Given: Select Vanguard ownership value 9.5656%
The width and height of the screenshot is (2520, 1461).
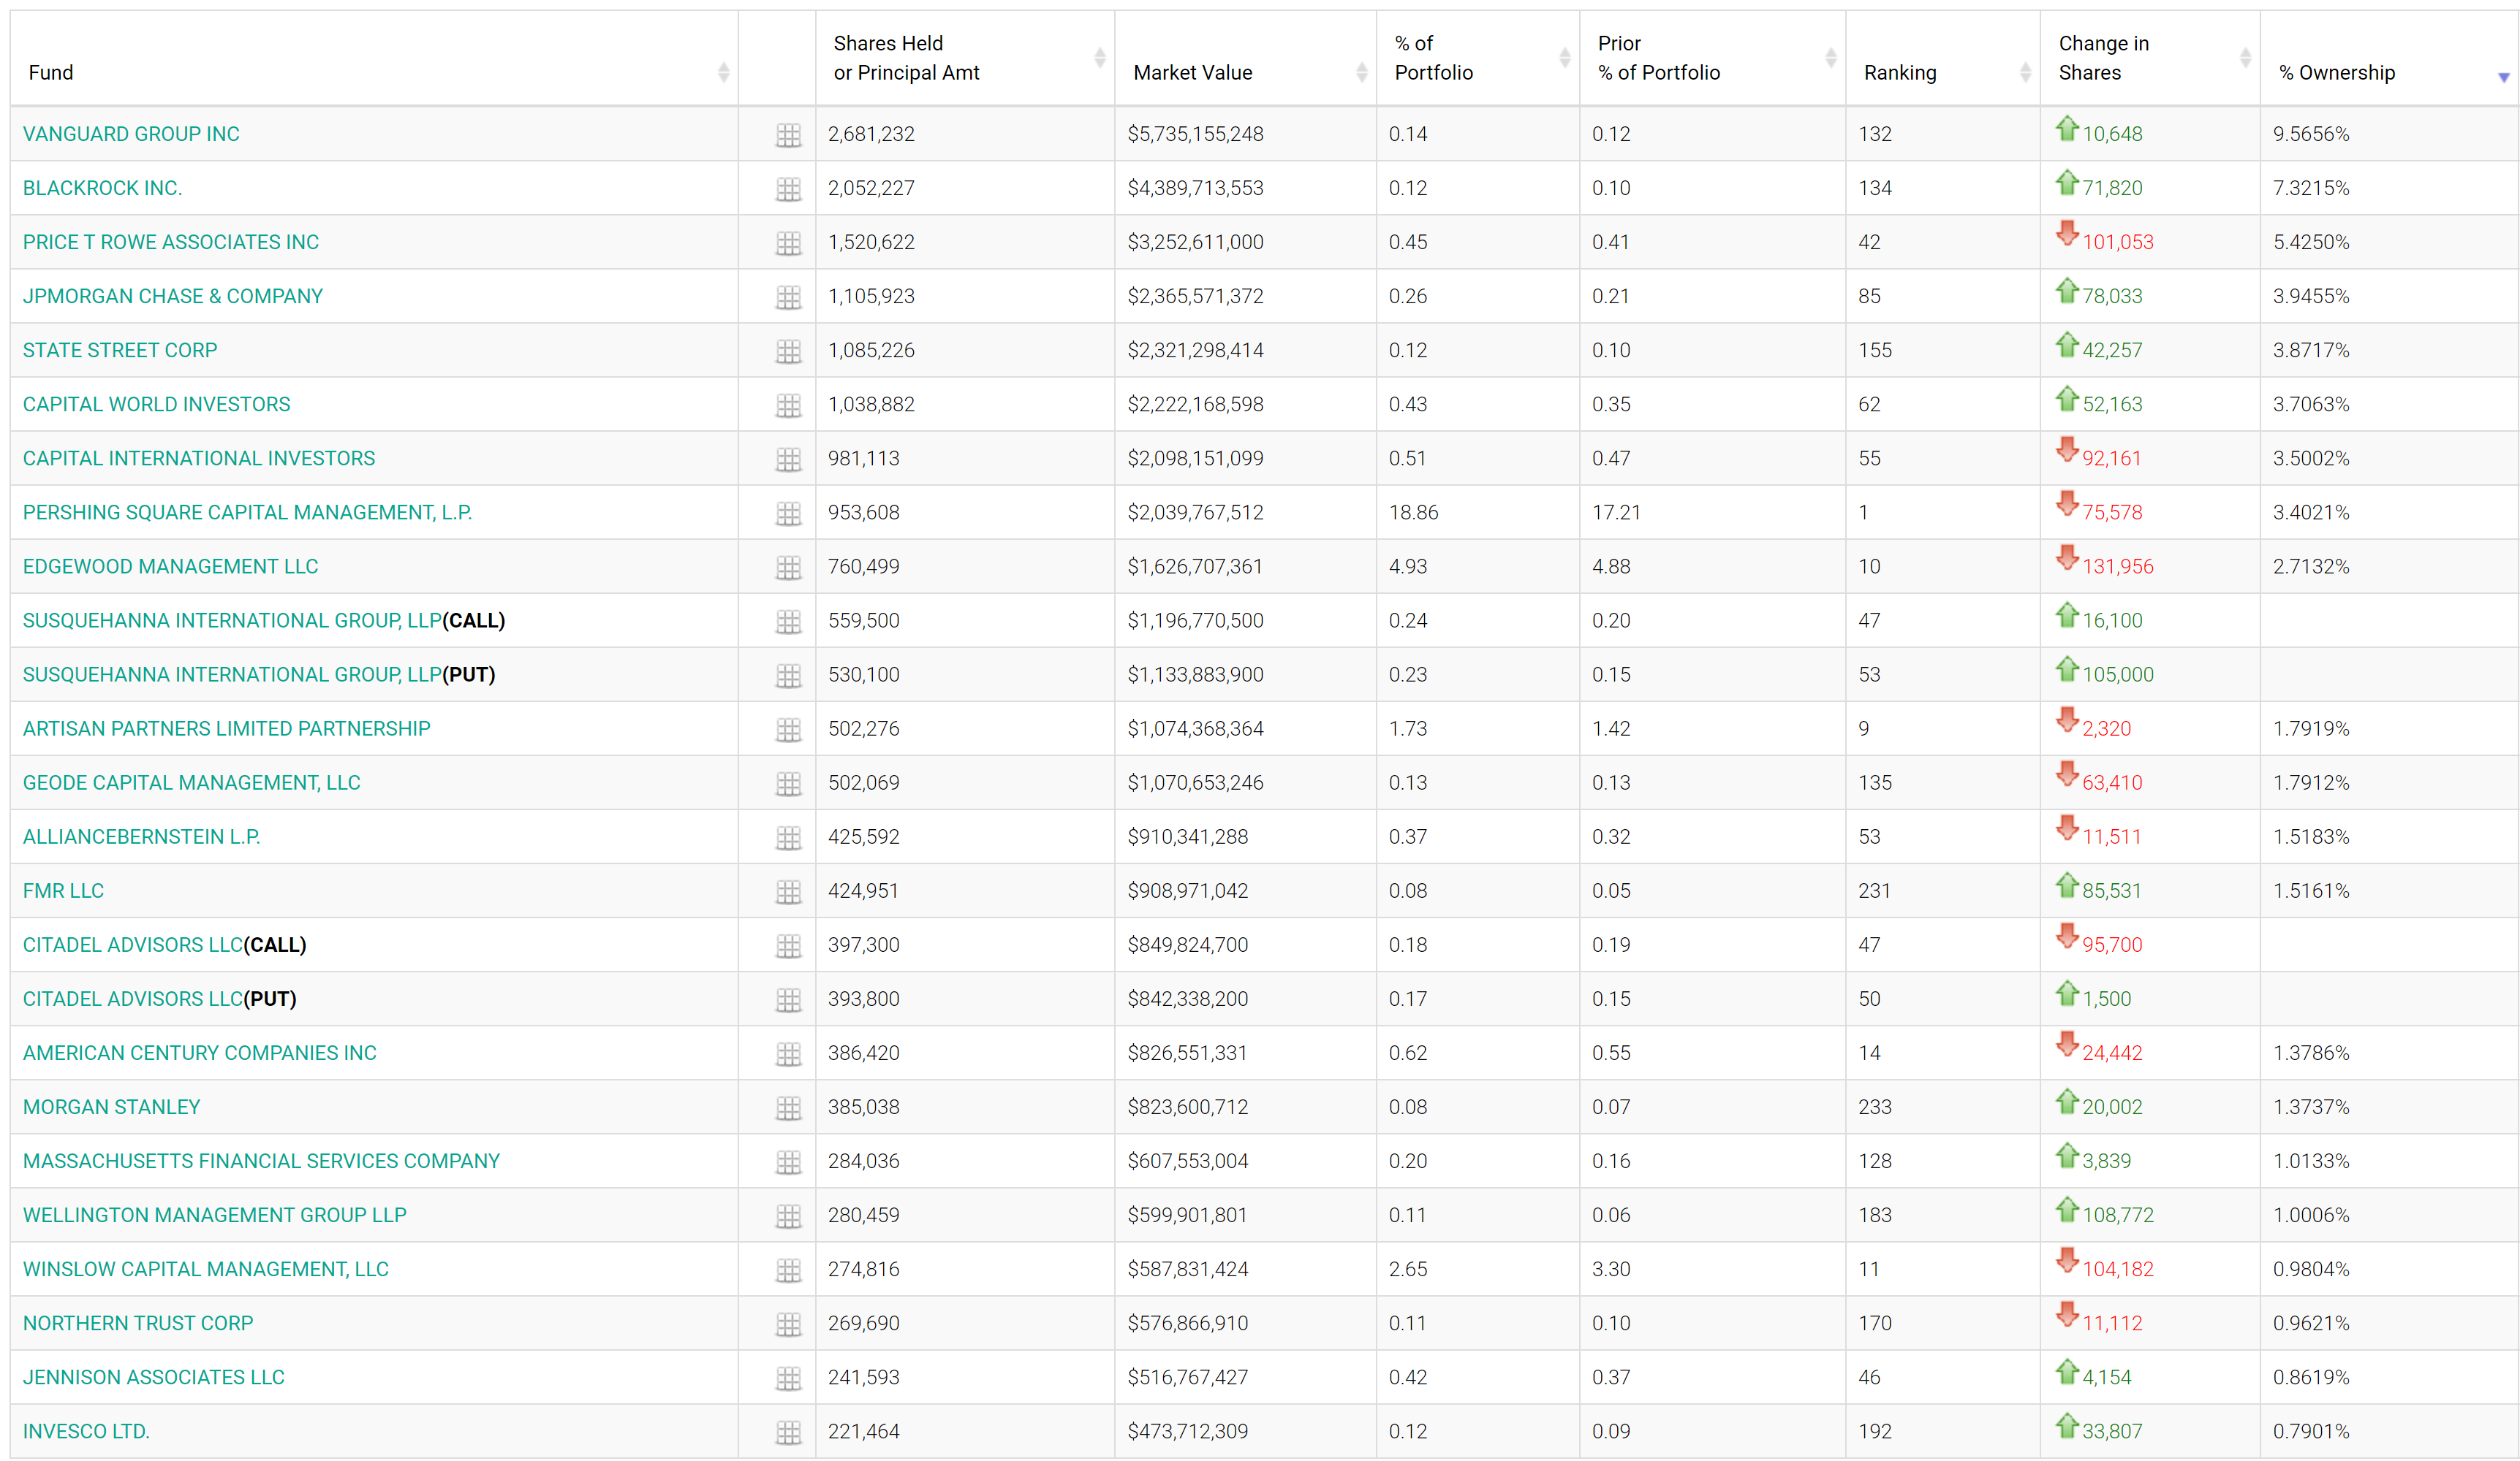Looking at the screenshot, I should [x=2311, y=134].
